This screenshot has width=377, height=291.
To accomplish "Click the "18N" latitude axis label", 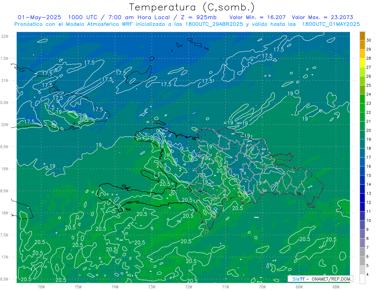I will (4, 213).
